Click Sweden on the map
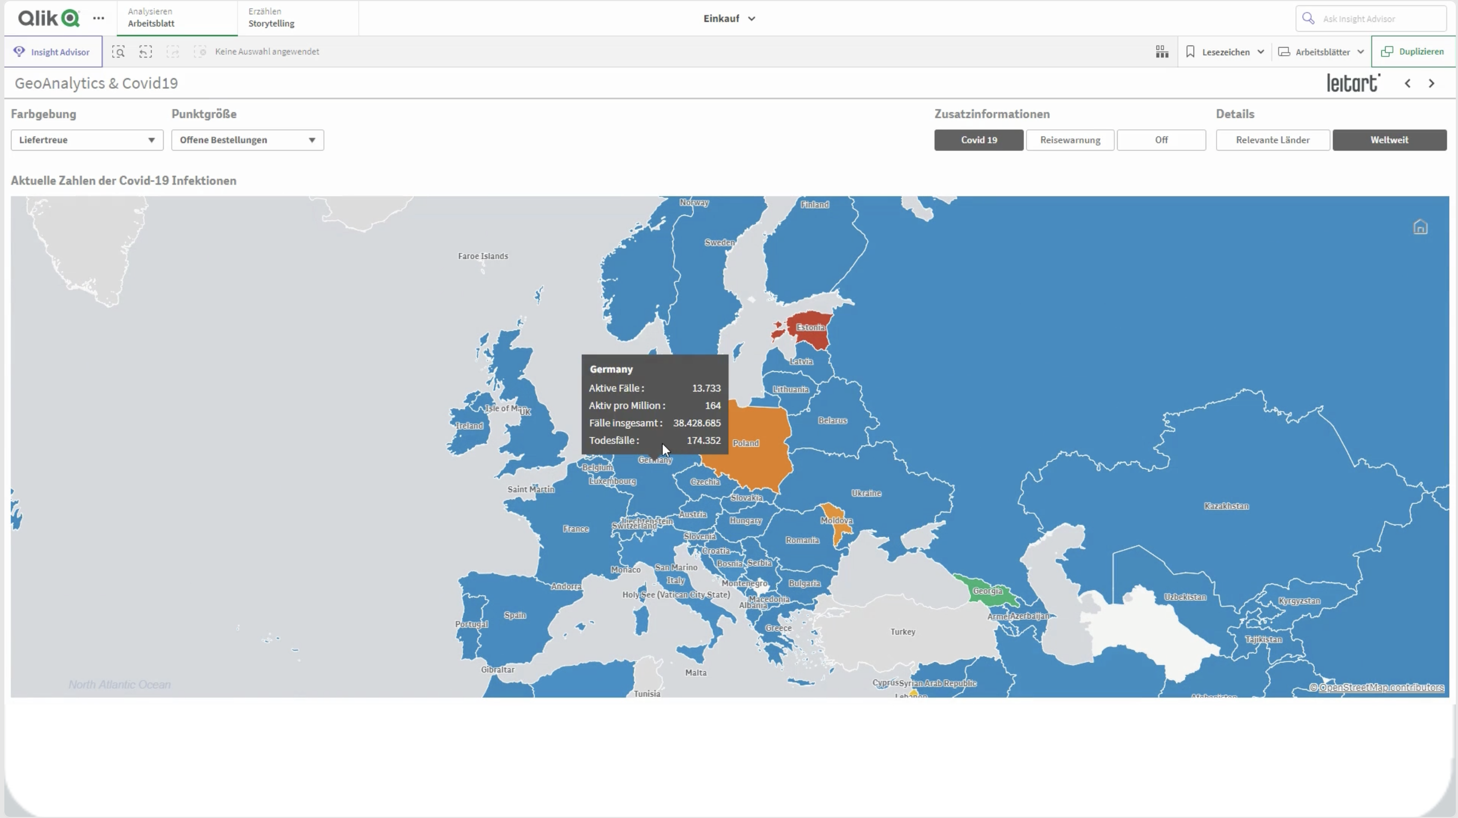 click(719, 243)
